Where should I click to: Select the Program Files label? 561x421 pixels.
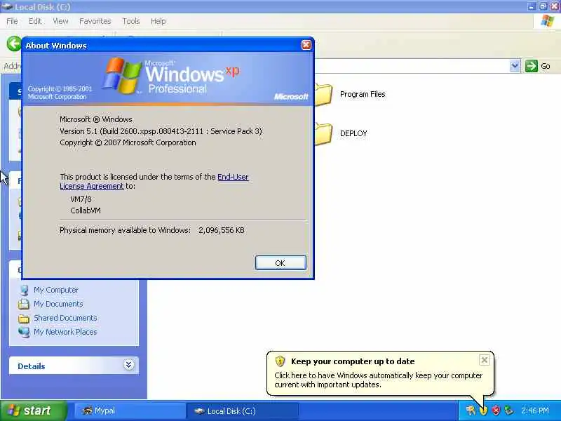point(363,94)
